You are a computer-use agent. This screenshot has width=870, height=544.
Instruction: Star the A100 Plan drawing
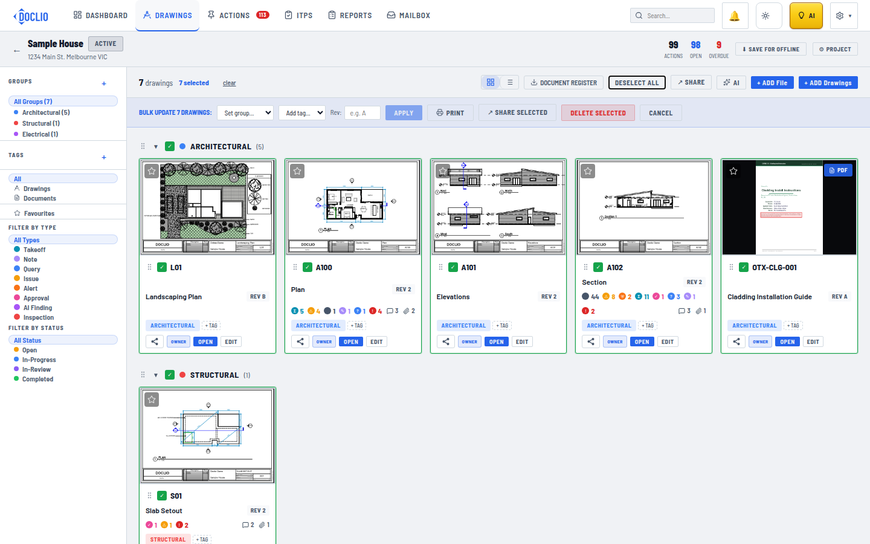pyautogui.click(x=297, y=171)
